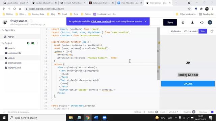This screenshot has width=216, height=121.
Task: Select the Web preview tab
Action: [202, 31]
